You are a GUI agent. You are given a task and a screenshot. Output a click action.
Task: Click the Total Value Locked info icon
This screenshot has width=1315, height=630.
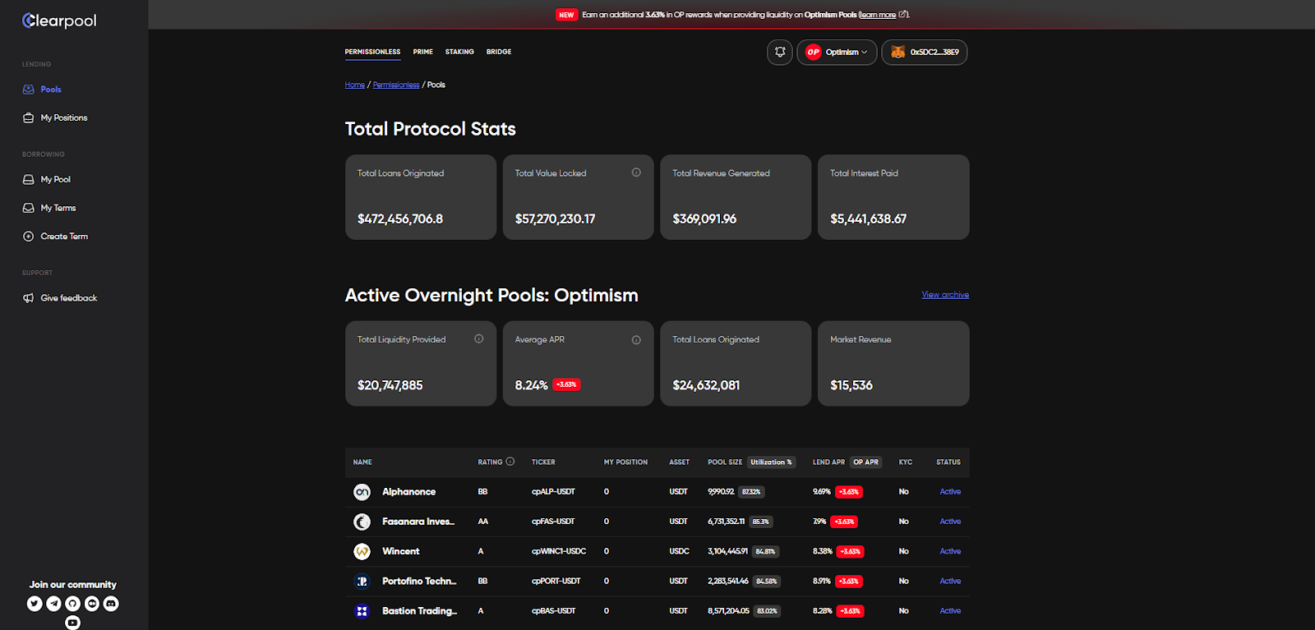click(636, 172)
